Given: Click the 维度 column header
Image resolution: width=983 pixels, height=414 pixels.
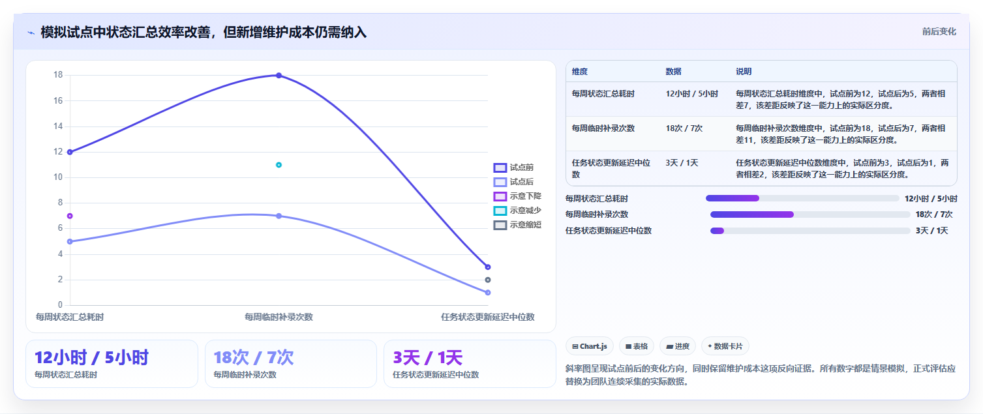Looking at the screenshot, I should pos(580,72).
